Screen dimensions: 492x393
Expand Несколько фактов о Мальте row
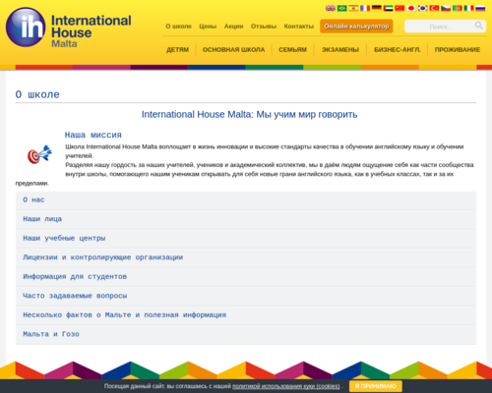point(246,315)
